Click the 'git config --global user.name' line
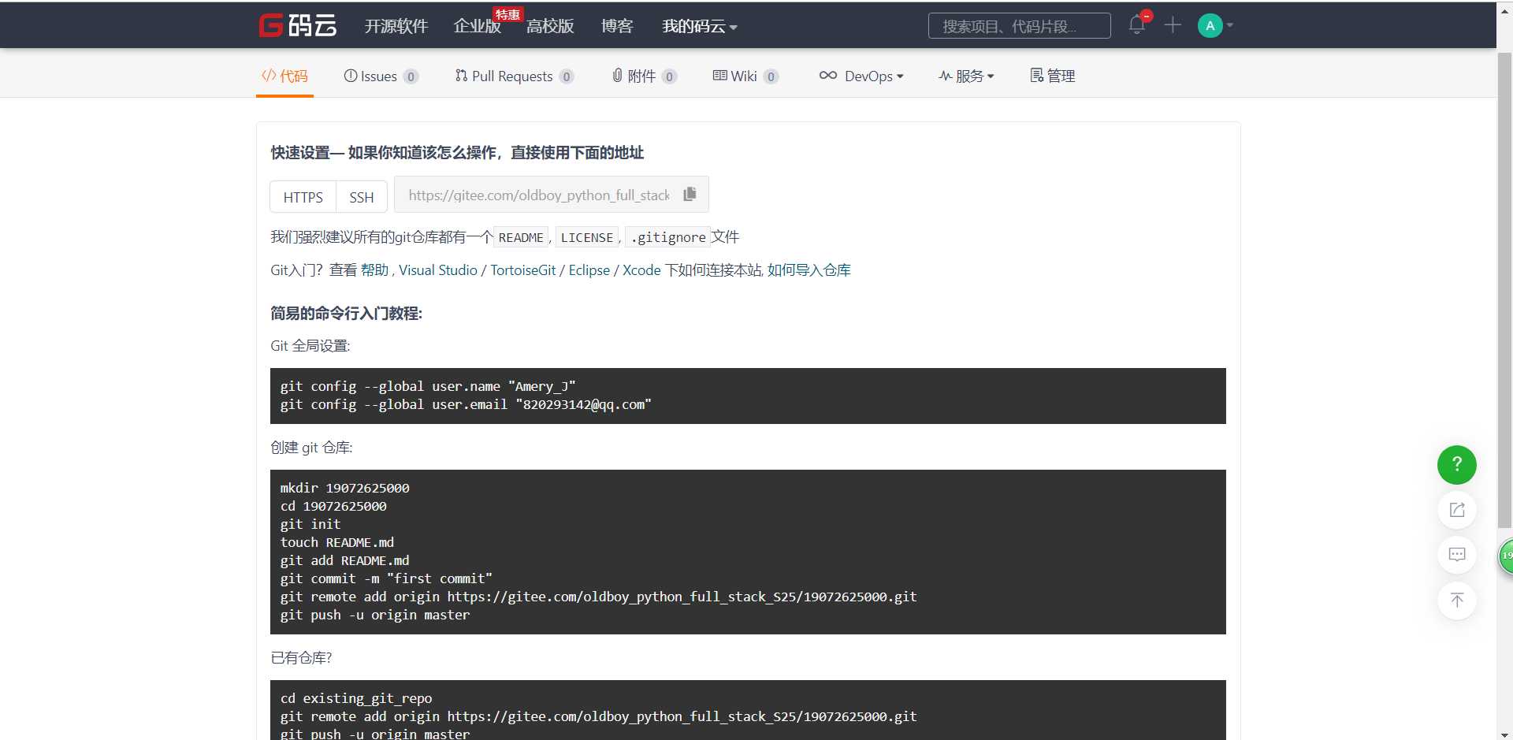Screen dimensions: 1513x740 point(428,386)
